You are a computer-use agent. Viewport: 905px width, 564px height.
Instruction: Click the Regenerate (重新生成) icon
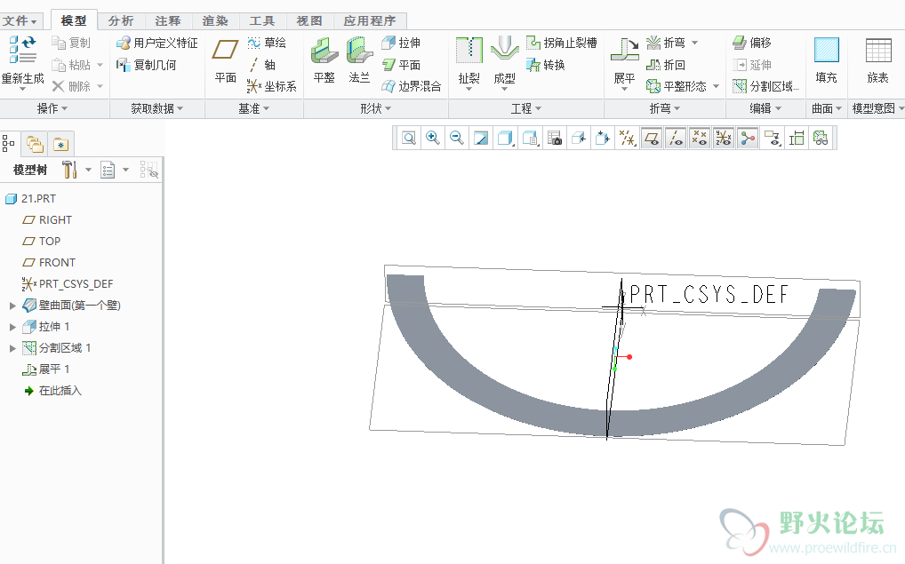[x=22, y=50]
